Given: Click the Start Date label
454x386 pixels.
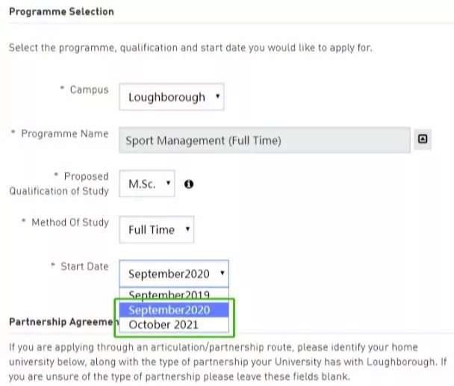Looking at the screenshot, I should point(84,267).
